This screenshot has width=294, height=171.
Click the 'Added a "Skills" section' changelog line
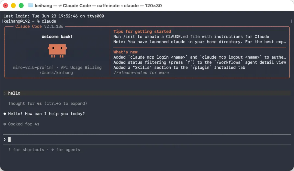click(x=179, y=67)
